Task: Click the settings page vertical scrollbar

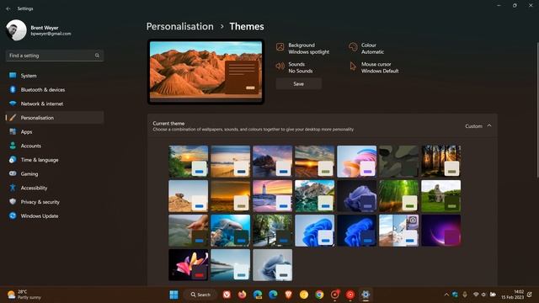Action: tap(537, 110)
